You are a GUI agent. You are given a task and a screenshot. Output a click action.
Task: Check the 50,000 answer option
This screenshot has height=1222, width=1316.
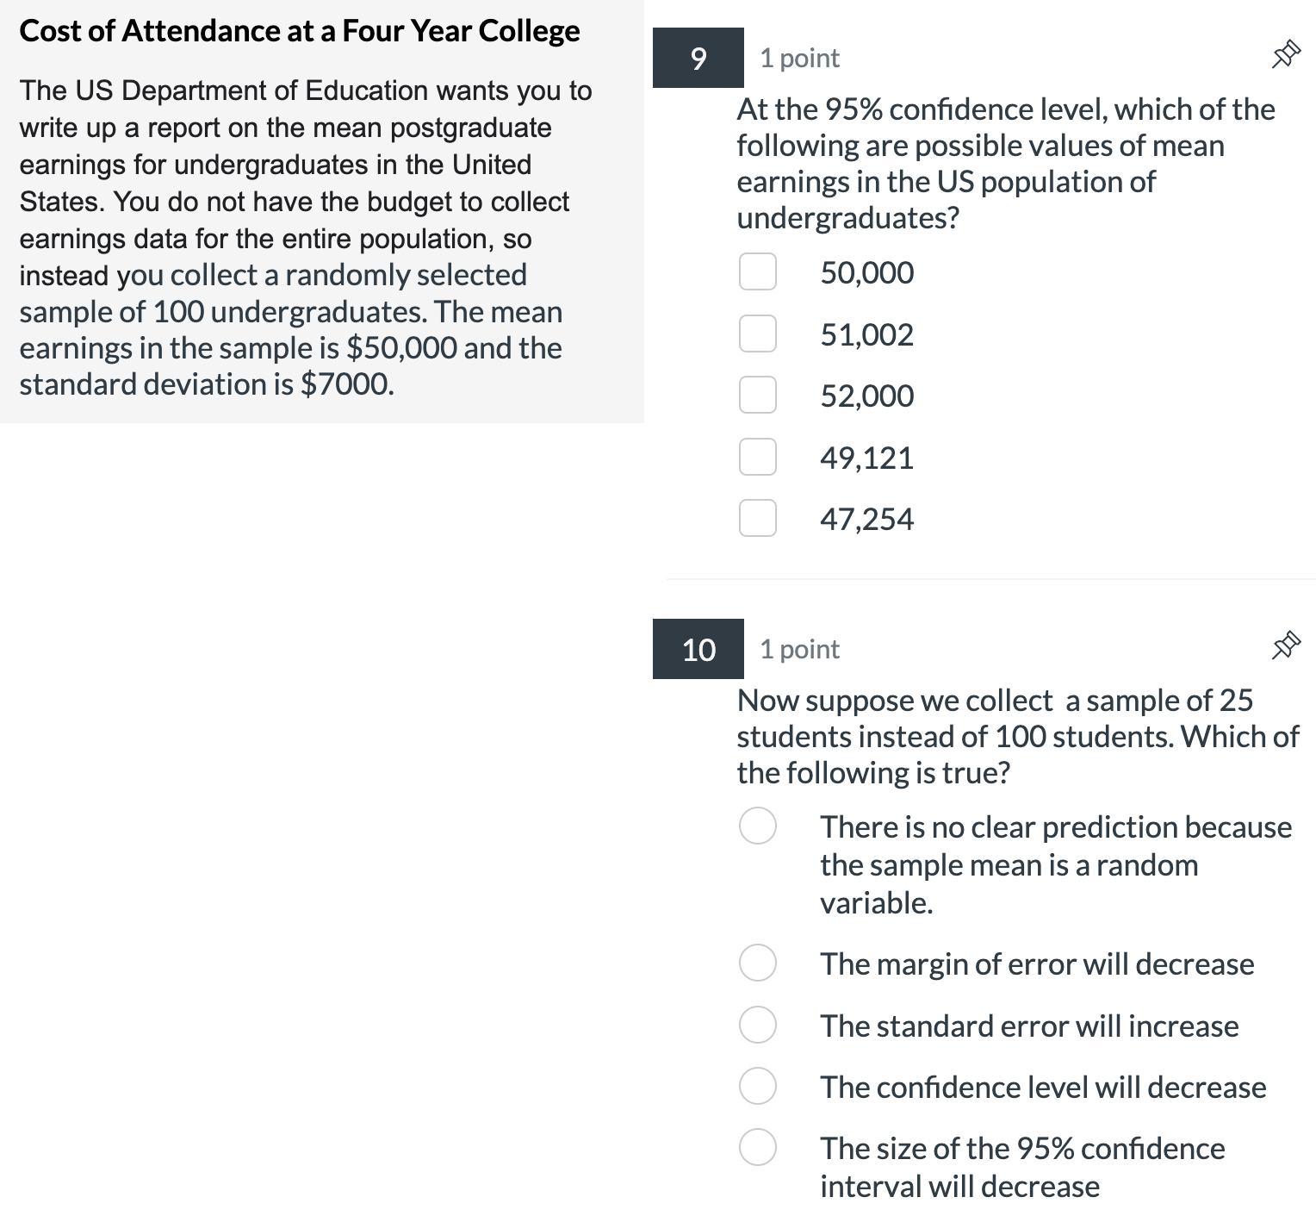pyautogui.click(x=758, y=272)
